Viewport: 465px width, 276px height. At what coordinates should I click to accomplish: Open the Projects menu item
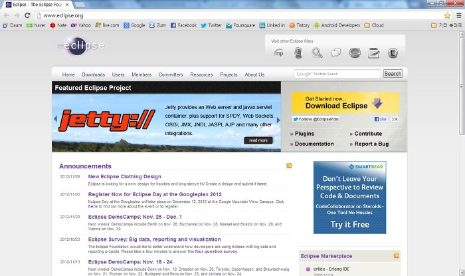(229, 74)
